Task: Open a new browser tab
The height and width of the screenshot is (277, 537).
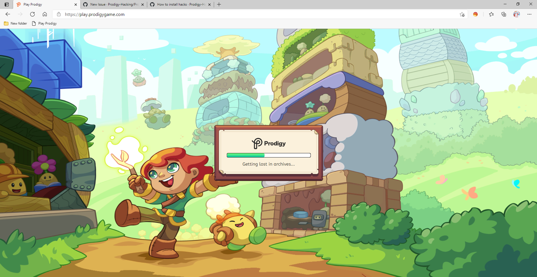Action: tap(219, 4)
